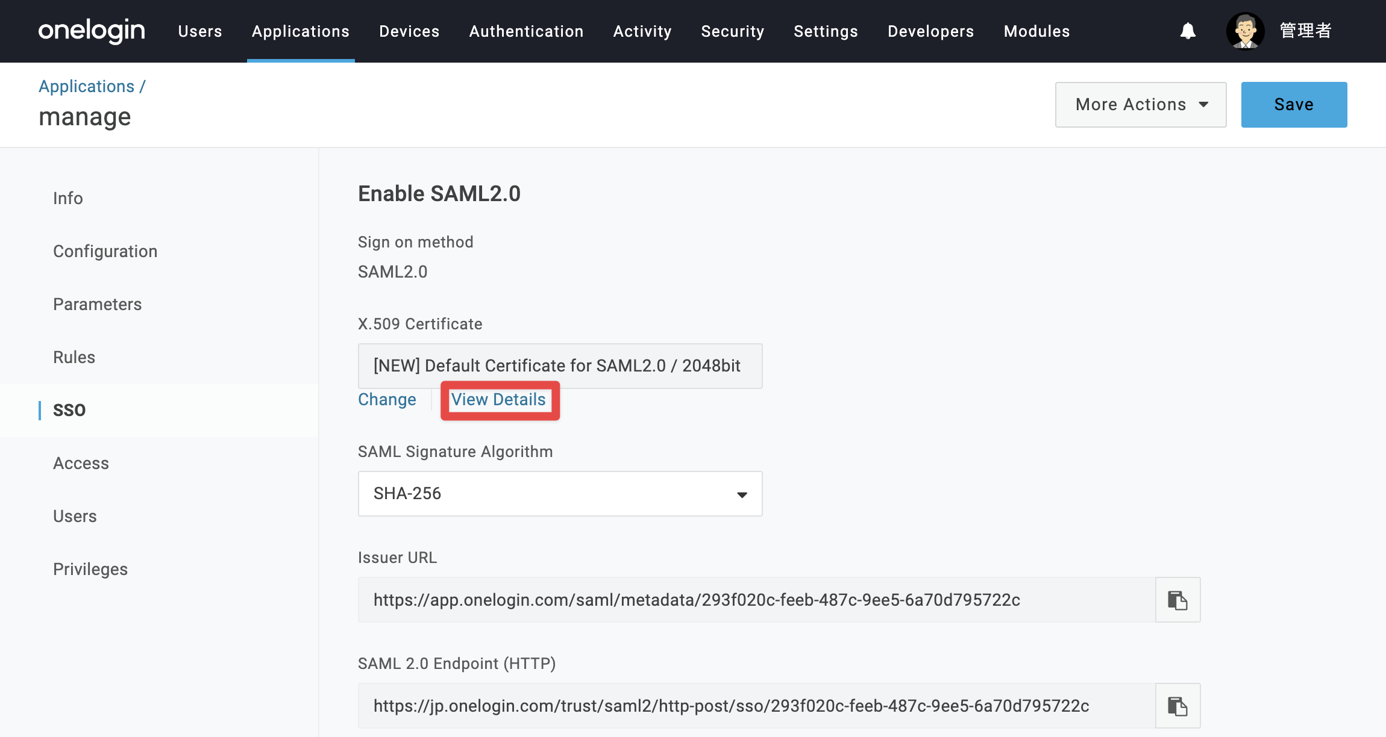Click the 'SAML2.0' sign on method value
This screenshot has height=737, width=1386.
[393, 272]
